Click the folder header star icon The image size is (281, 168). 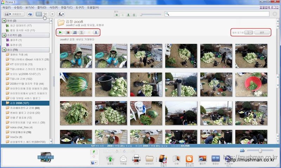click(89, 32)
